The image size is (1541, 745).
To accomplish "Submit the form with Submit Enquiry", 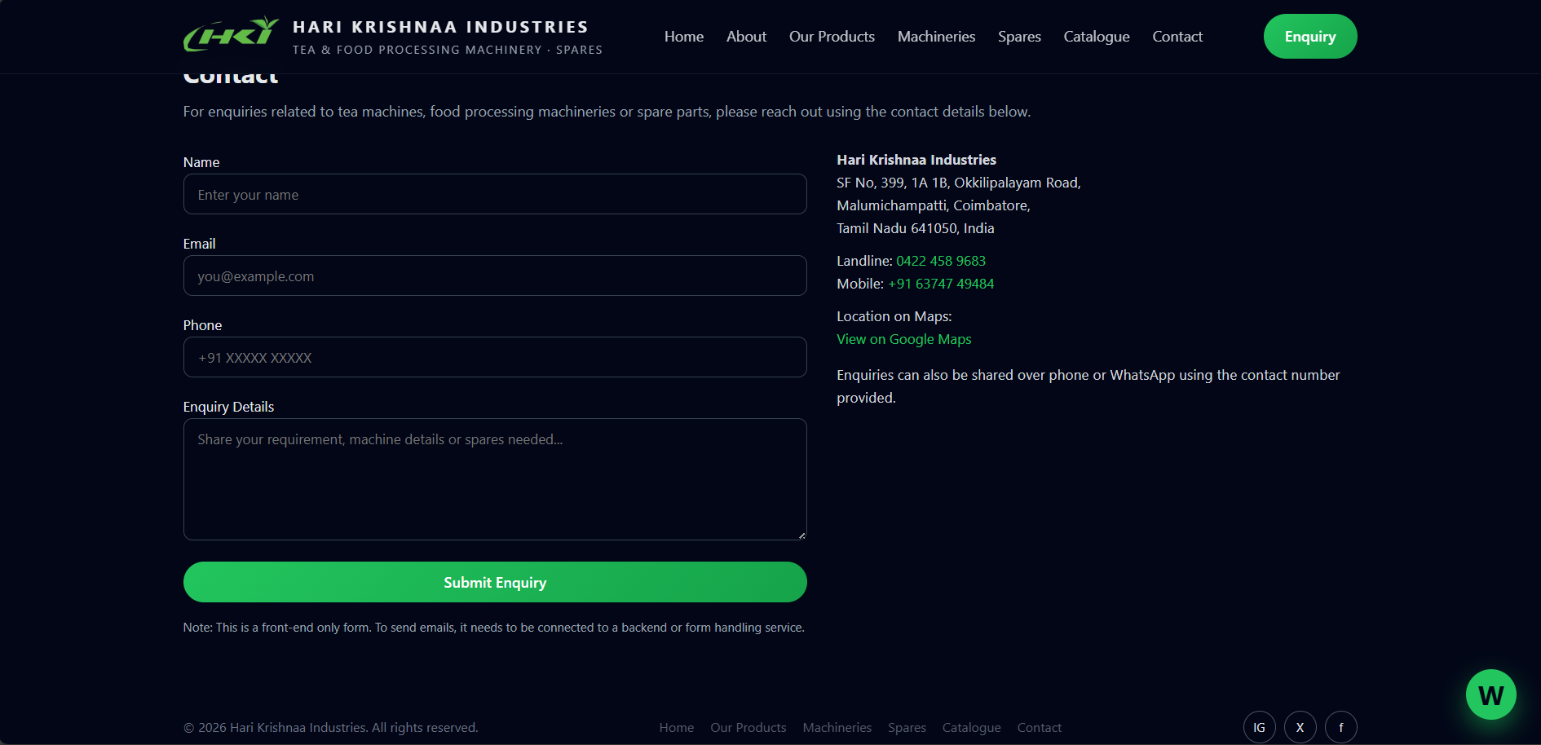I will (x=495, y=582).
